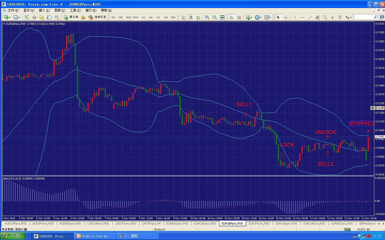Click the 新订单 New Order button
The height and width of the screenshot is (240, 385).
[x=71, y=17]
